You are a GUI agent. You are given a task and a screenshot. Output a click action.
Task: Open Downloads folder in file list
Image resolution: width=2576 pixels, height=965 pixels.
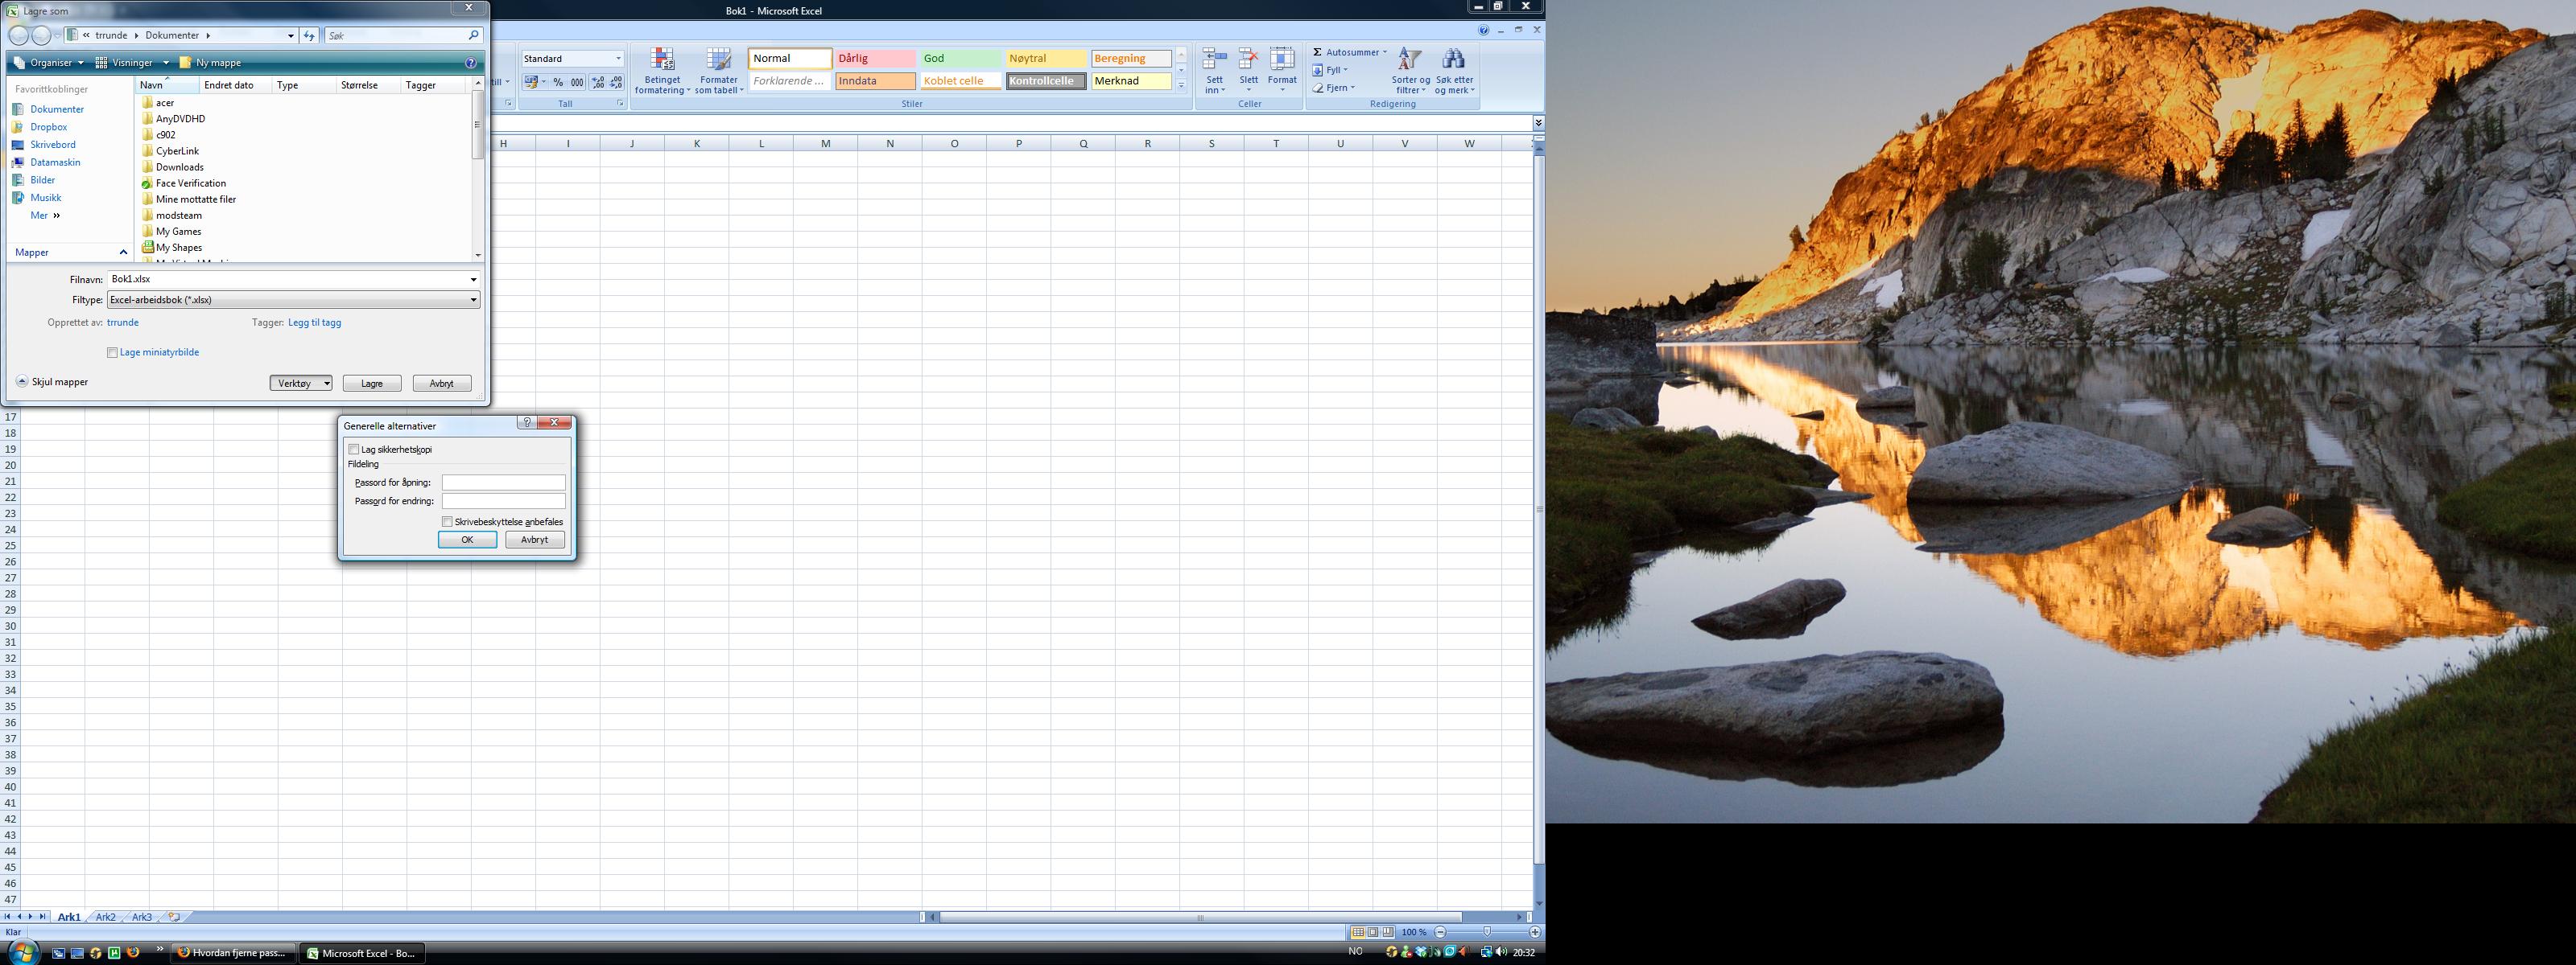[x=179, y=166]
